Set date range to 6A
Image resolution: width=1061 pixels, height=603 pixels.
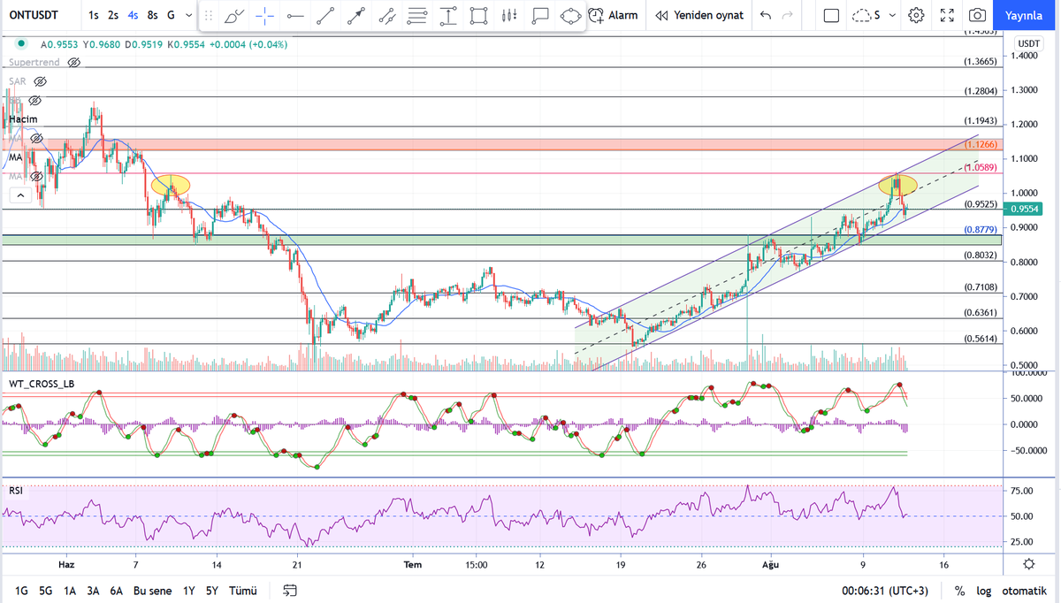tap(116, 590)
